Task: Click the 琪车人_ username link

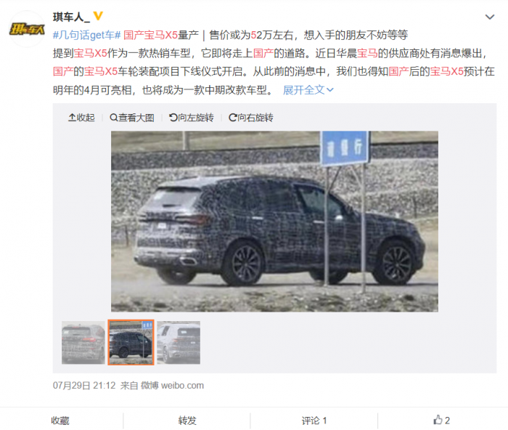Action: tap(71, 17)
